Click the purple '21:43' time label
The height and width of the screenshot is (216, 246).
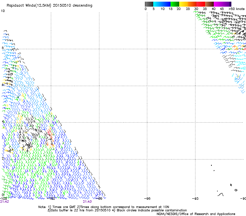click(87, 202)
